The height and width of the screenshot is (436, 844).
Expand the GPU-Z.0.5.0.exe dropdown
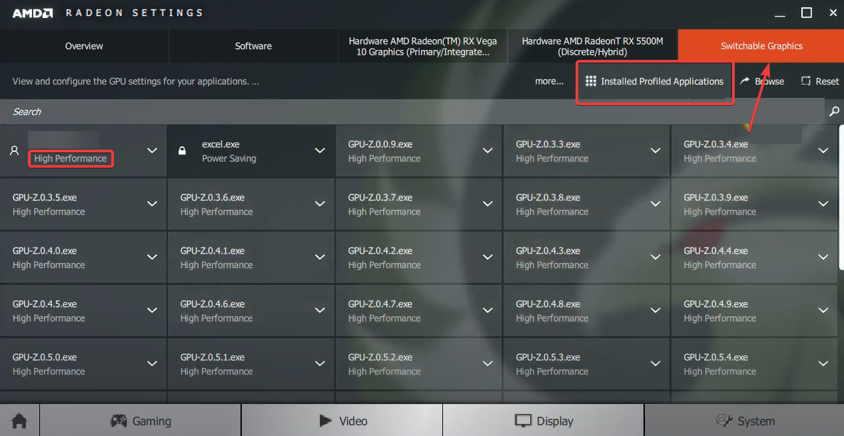click(152, 363)
